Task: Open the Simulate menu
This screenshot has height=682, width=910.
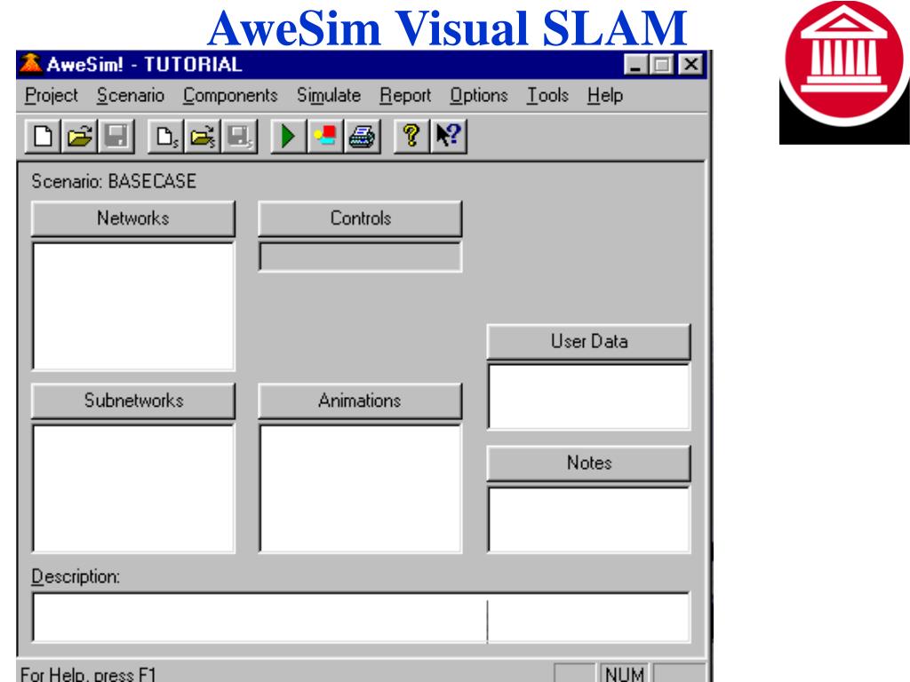Action: coord(329,95)
